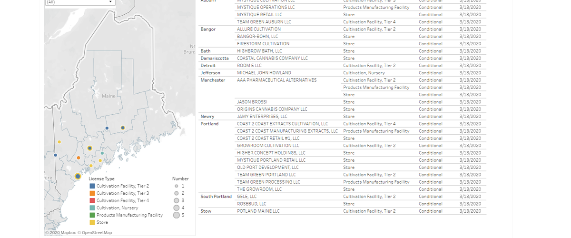Click the Number legend size 4 circle

tap(176, 208)
